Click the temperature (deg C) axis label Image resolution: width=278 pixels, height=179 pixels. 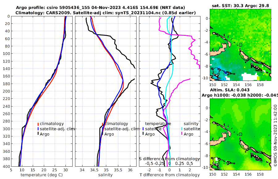[x=42, y=175]
